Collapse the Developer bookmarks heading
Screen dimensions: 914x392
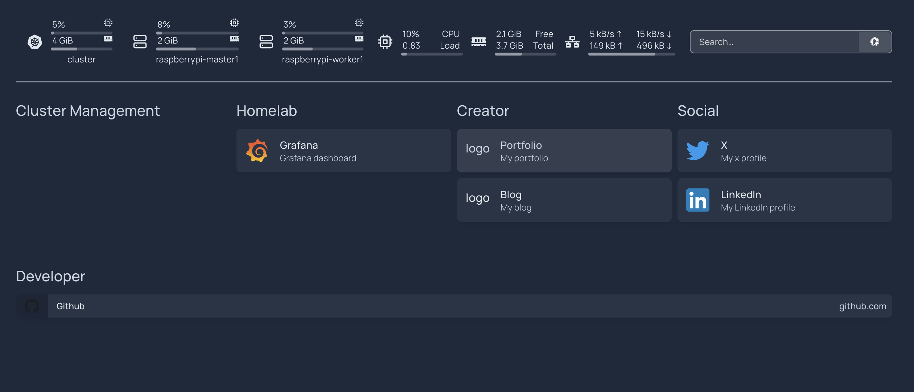(x=50, y=276)
